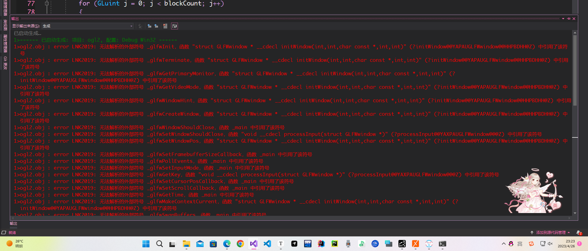Open Typora from the taskbar

pyautogui.click(x=281, y=244)
